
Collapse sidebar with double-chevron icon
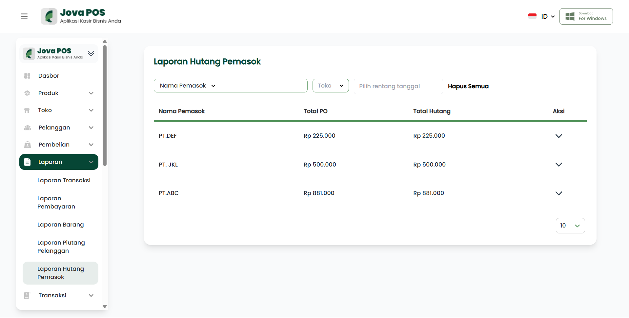click(91, 53)
